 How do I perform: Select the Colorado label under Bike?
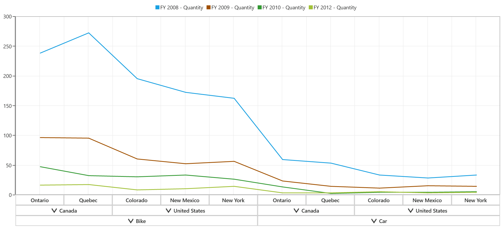136,200
